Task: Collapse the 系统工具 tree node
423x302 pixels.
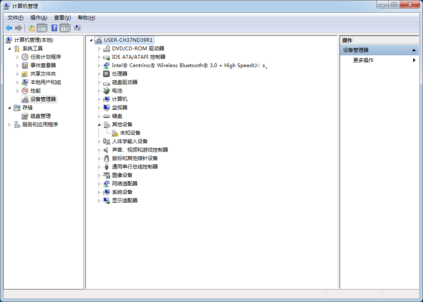Action: 9,49
